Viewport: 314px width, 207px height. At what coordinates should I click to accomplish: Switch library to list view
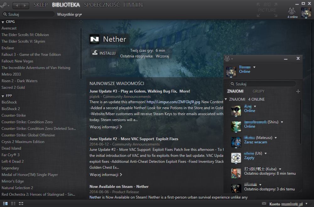pos(13,204)
